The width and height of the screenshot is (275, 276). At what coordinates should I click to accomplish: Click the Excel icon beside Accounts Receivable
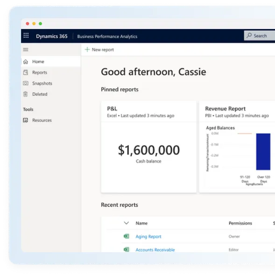pos(127,249)
